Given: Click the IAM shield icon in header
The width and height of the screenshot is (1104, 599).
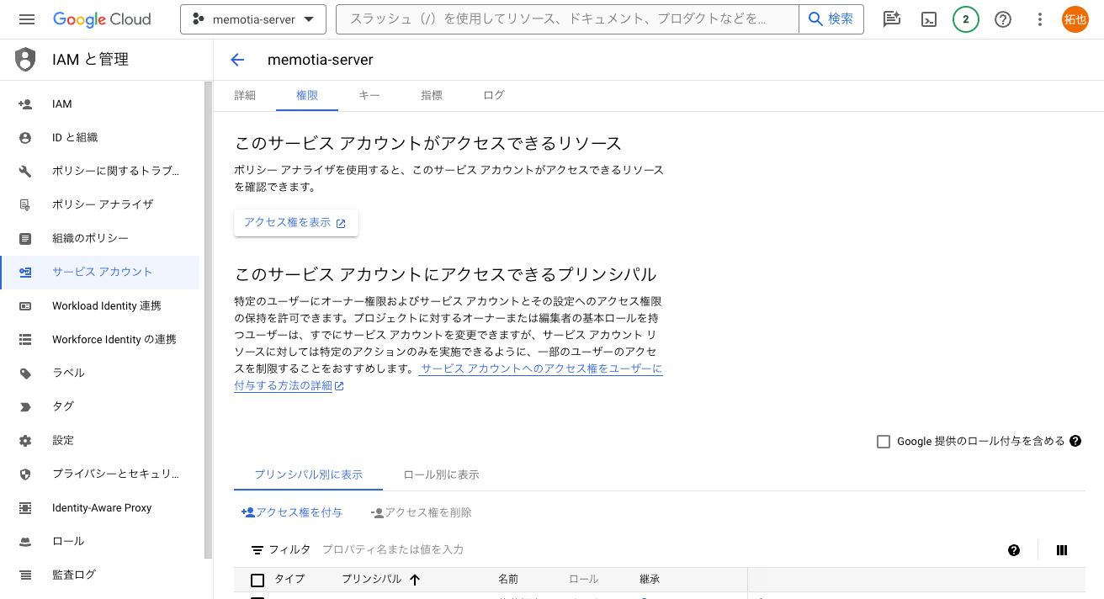Looking at the screenshot, I should 25,60.
